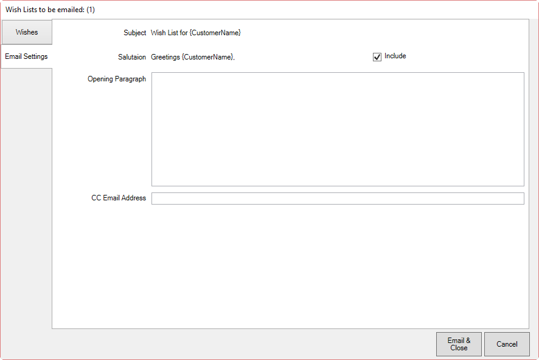Focus the CC Email Address field
Viewport: 539px width, 360px height.
click(338, 199)
